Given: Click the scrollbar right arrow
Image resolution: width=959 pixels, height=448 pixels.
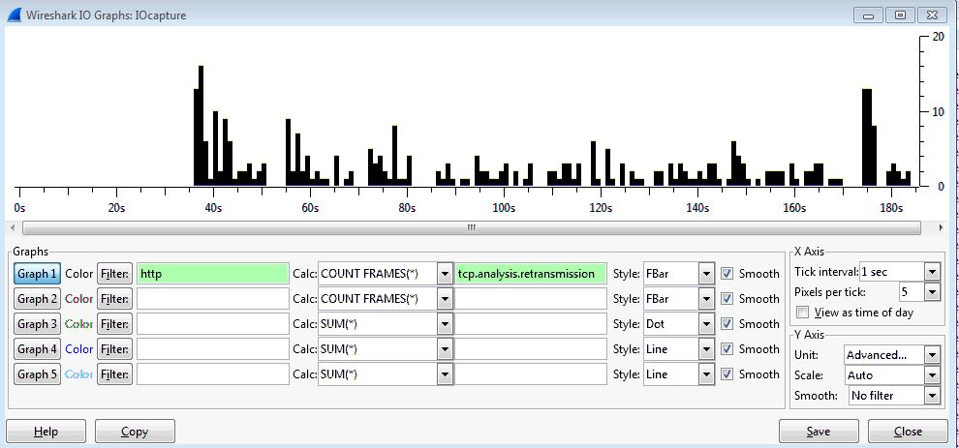Looking at the screenshot, I should coord(941,227).
